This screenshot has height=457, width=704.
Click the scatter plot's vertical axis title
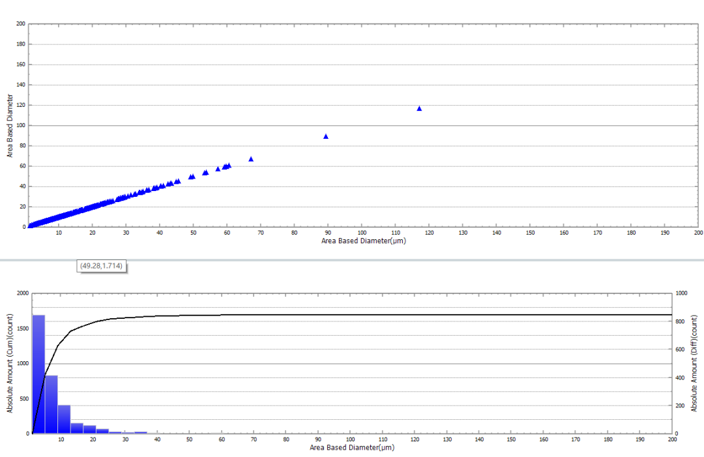10,125
